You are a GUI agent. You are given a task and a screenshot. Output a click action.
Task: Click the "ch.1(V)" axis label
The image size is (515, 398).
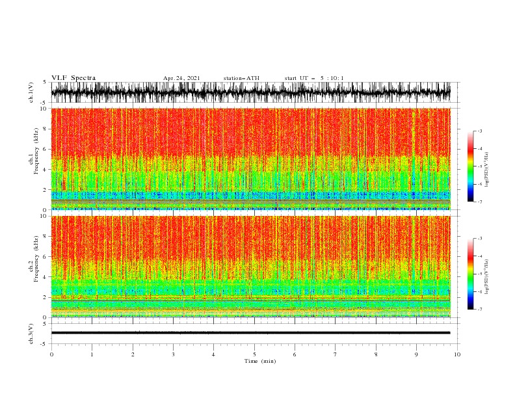pyautogui.click(x=31, y=92)
